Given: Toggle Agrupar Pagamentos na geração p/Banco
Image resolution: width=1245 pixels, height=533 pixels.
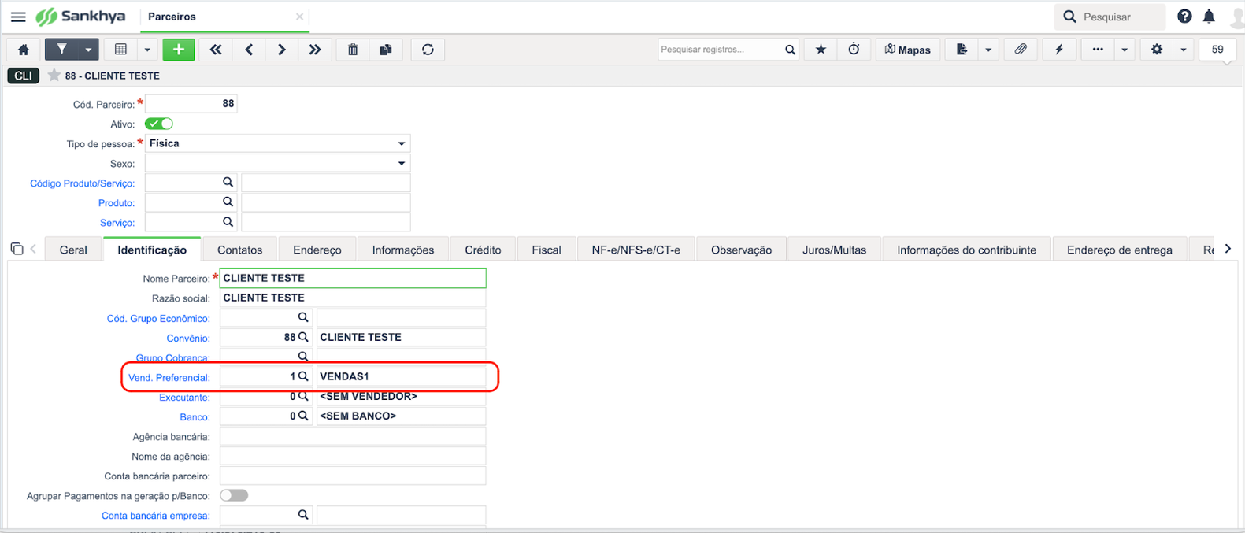Looking at the screenshot, I should coord(234,495).
